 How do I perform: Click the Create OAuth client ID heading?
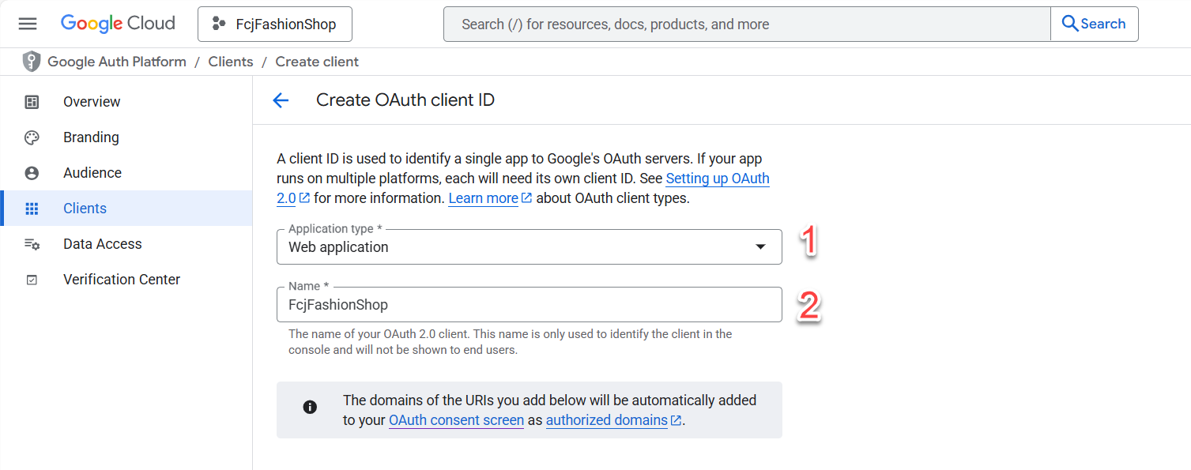[405, 100]
